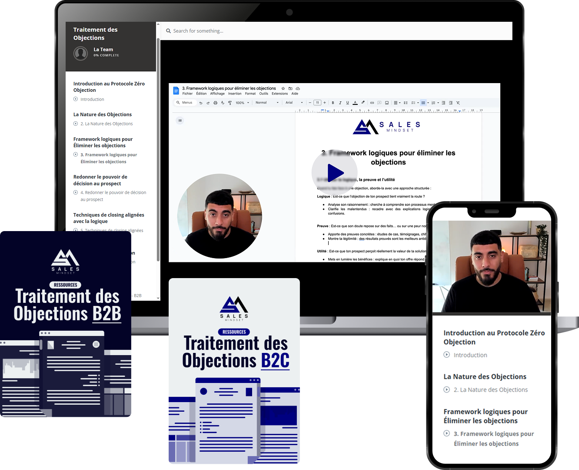Select the paint format roller icon
579x470 pixels.
coord(230,103)
